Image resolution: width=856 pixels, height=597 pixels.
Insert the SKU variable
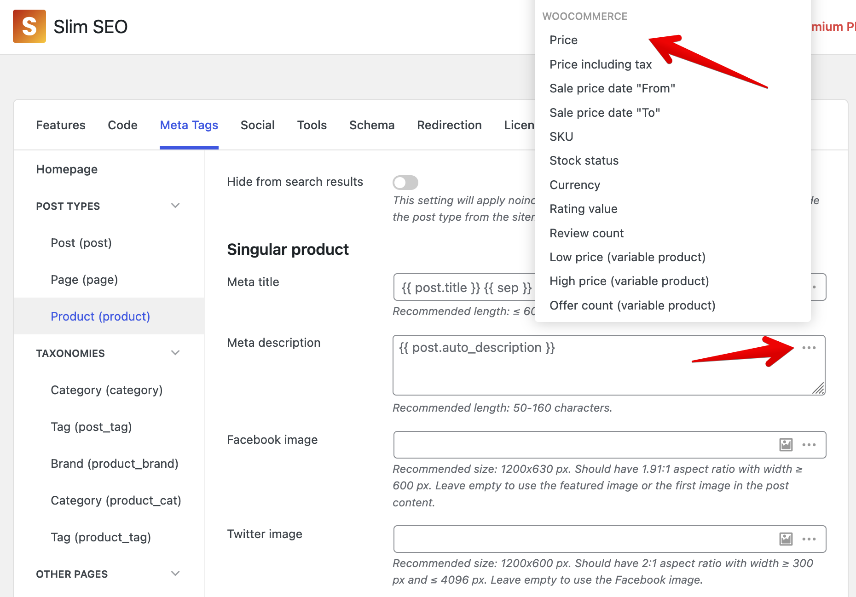tap(561, 137)
